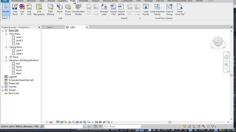Toggle Show Crop Region on control bar

point(81,122)
